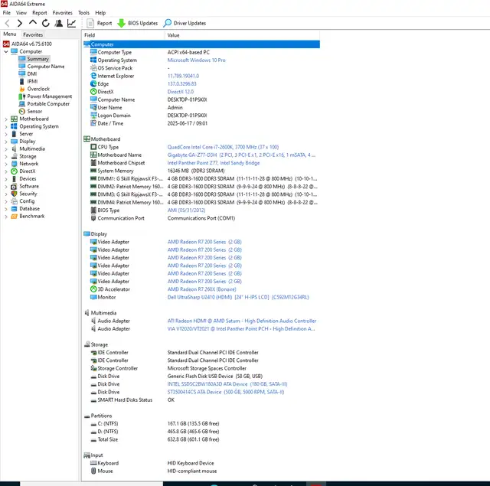Expand the Display tree node
The height and width of the screenshot is (486, 490).
coord(6,142)
